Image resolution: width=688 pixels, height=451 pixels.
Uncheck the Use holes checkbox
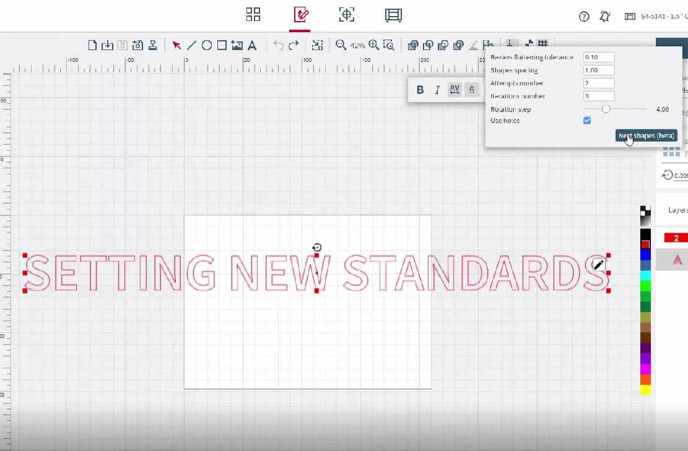[x=587, y=121]
